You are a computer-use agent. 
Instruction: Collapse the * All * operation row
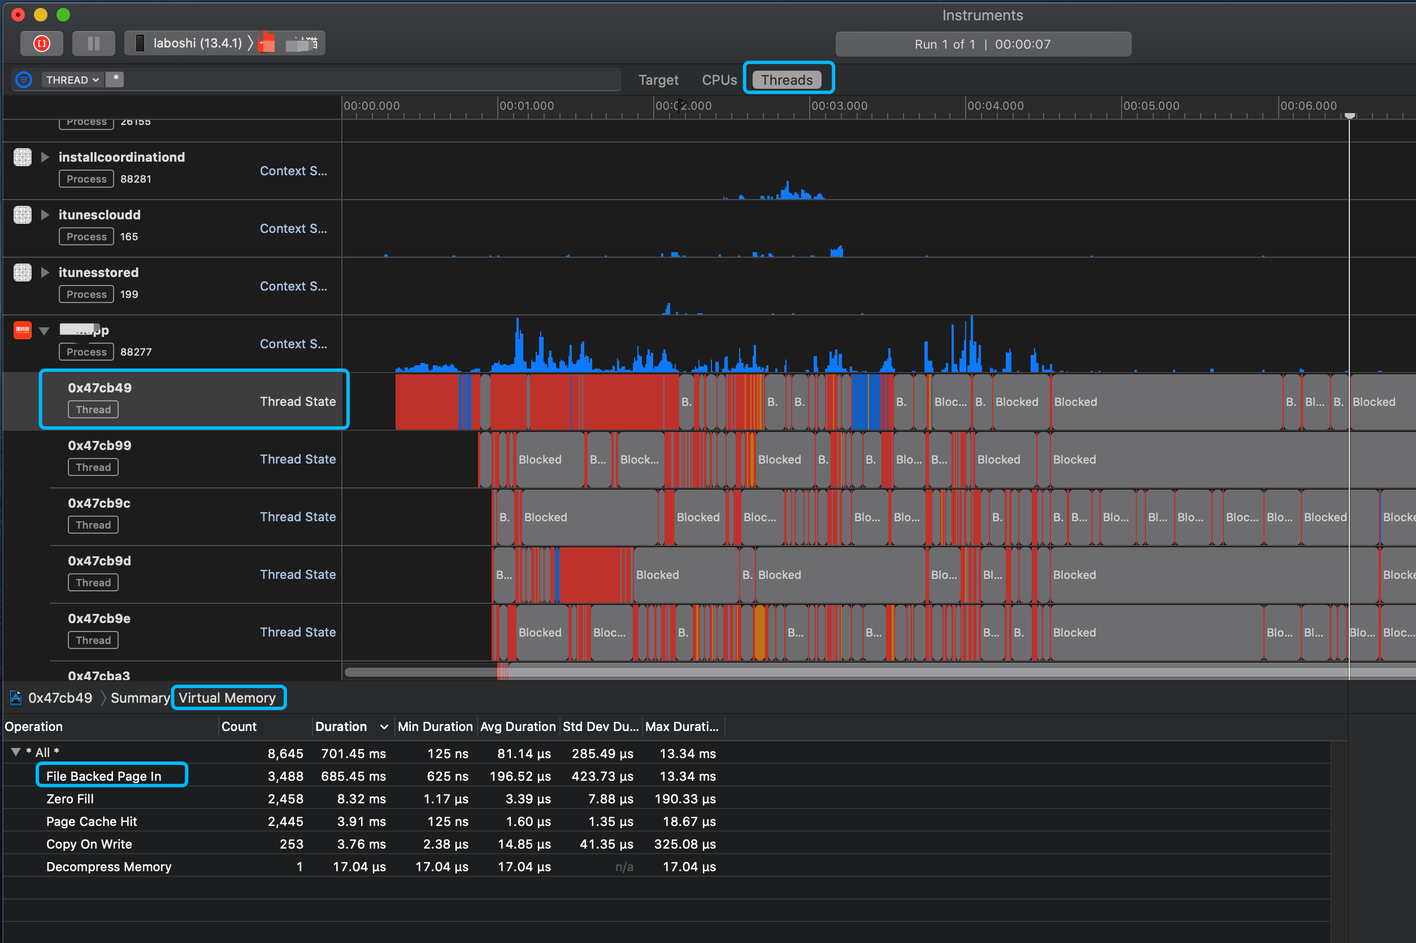pyautogui.click(x=16, y=752)
